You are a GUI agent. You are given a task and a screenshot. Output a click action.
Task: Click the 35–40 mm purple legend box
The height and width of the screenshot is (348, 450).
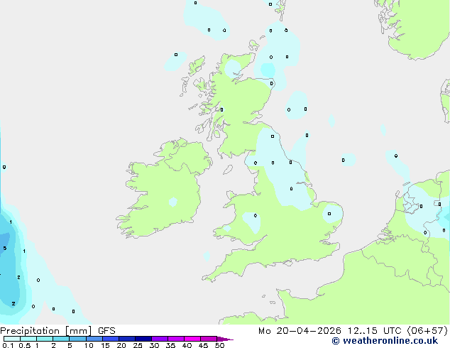coord(175,339)
